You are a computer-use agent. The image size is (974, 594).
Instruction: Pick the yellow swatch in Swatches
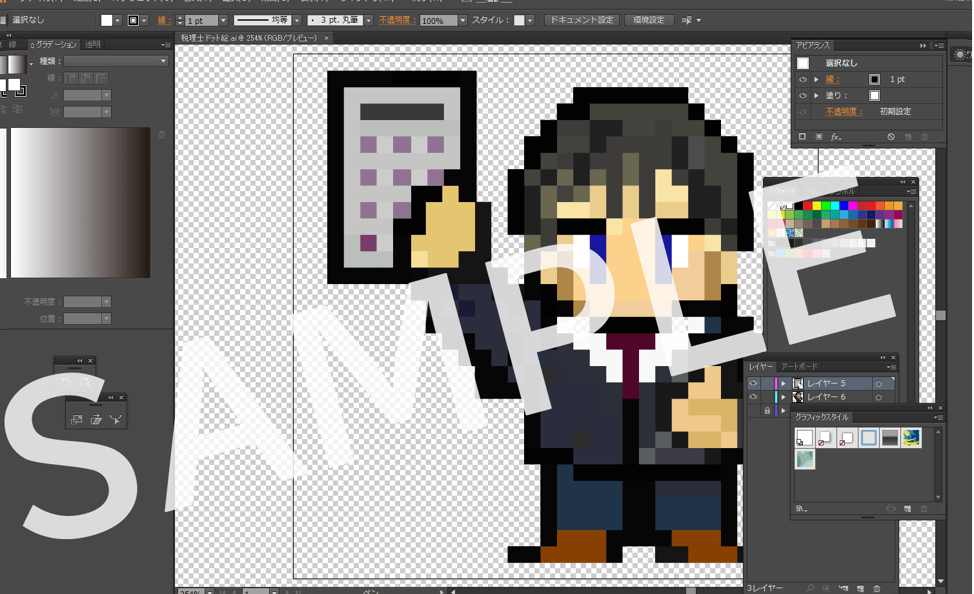pyautogui.click(x=817, y=206)
